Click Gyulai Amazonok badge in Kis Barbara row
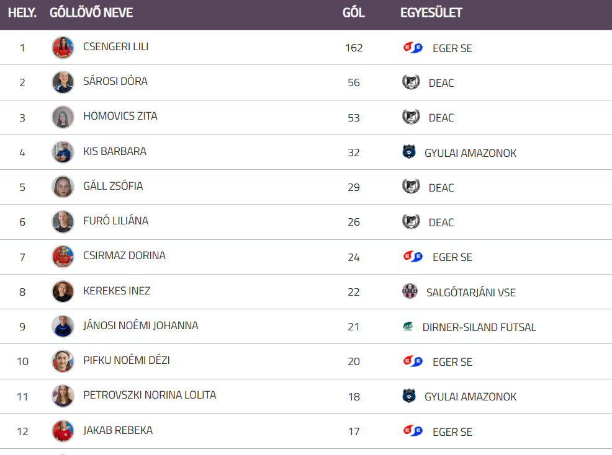The width and height of the screenshot is (612, 455). point(409,152)
